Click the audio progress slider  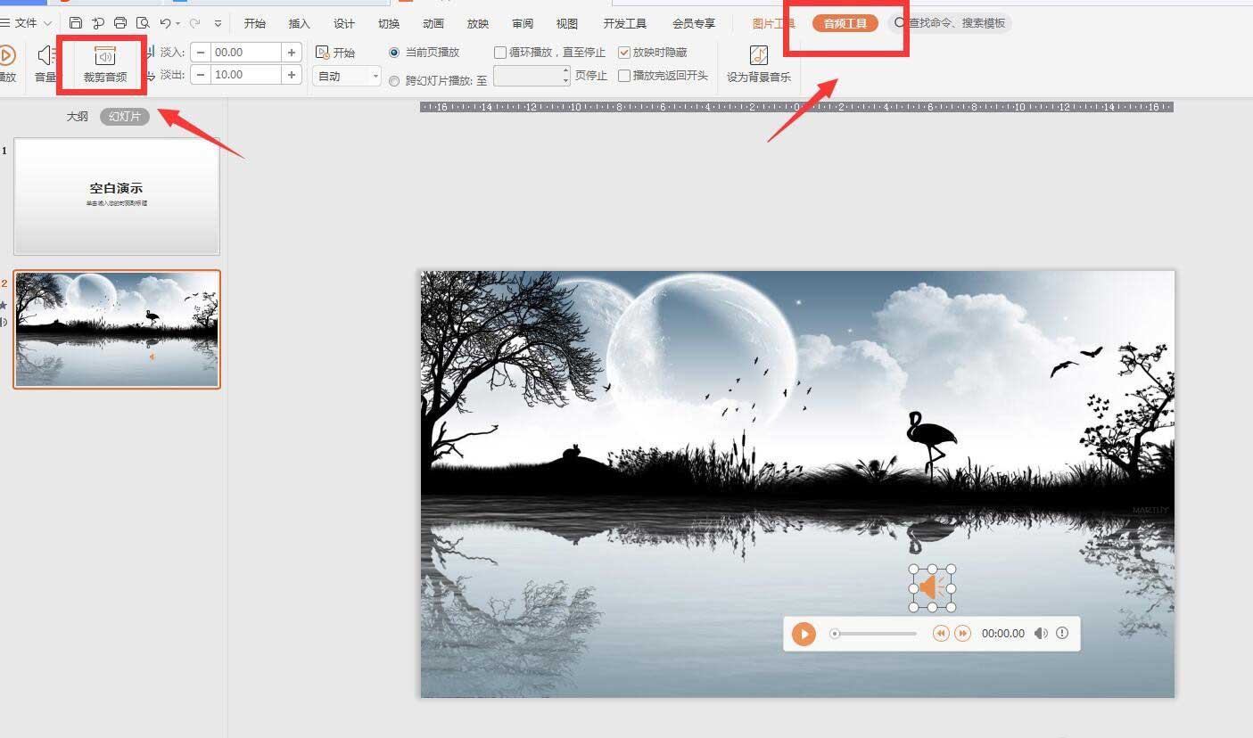tap(874, 634)
